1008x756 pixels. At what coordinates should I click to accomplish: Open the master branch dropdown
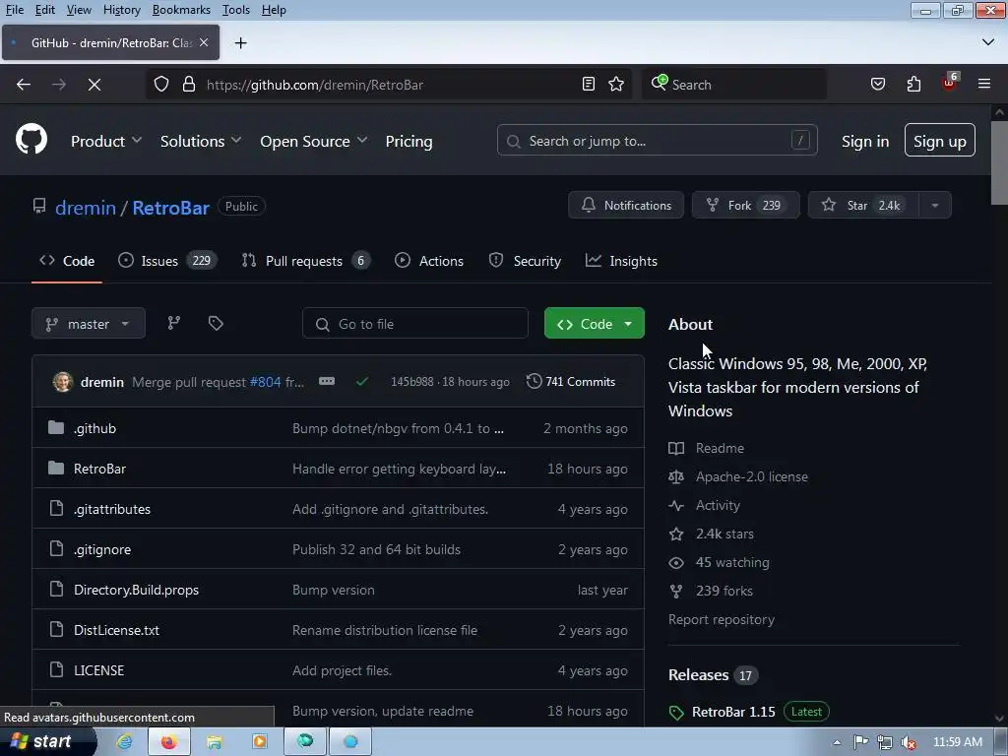[88, 323]
